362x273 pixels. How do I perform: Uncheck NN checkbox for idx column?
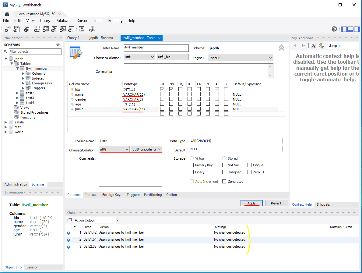tap(171, 89)
